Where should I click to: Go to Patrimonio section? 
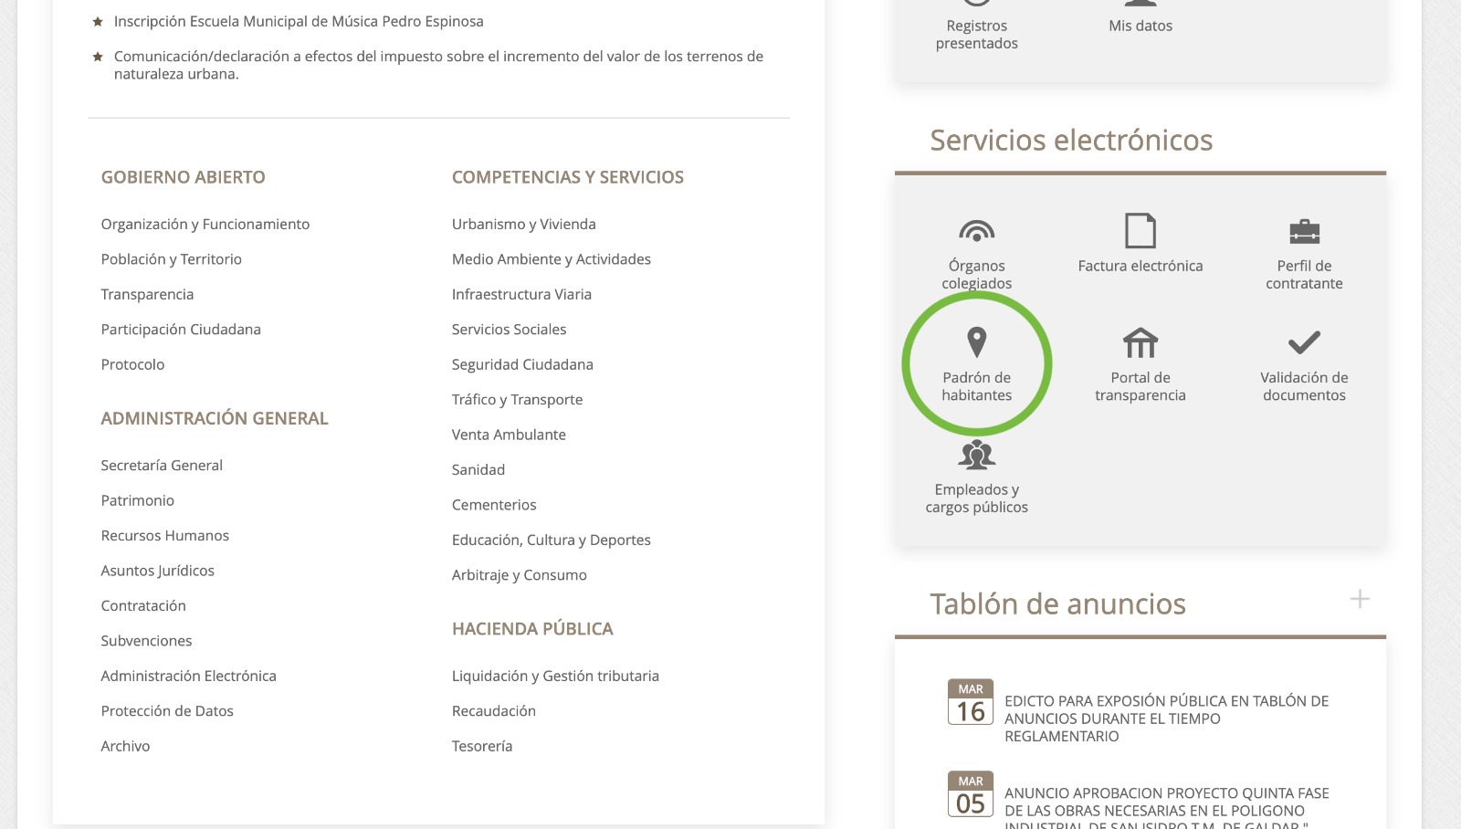[137, 500]
